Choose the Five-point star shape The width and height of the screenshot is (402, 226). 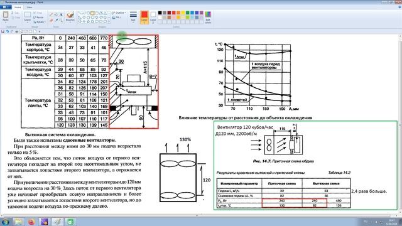[x=88, y=22]
